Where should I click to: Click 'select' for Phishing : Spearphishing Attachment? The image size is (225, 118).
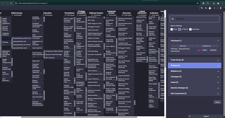point(205,50)
